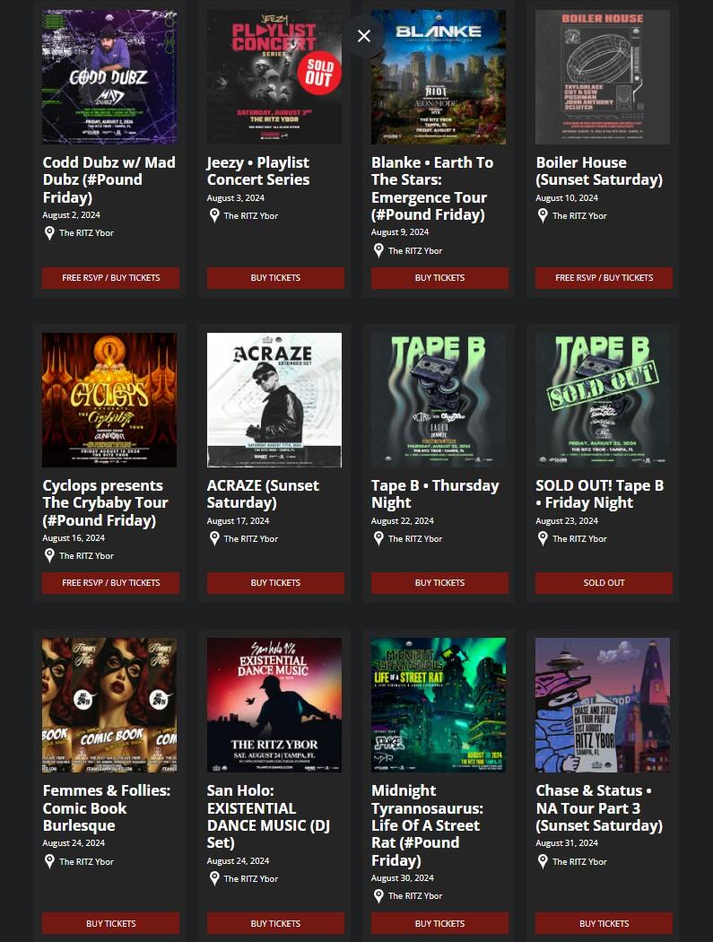Open San Holo EXISTENTIAL DANCE MUSIC title

(268, 816)
